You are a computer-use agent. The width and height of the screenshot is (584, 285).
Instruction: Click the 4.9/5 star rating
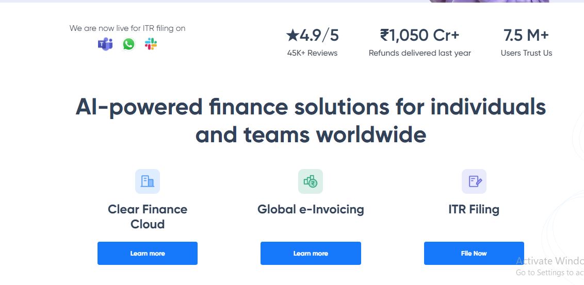coord(312,36)
